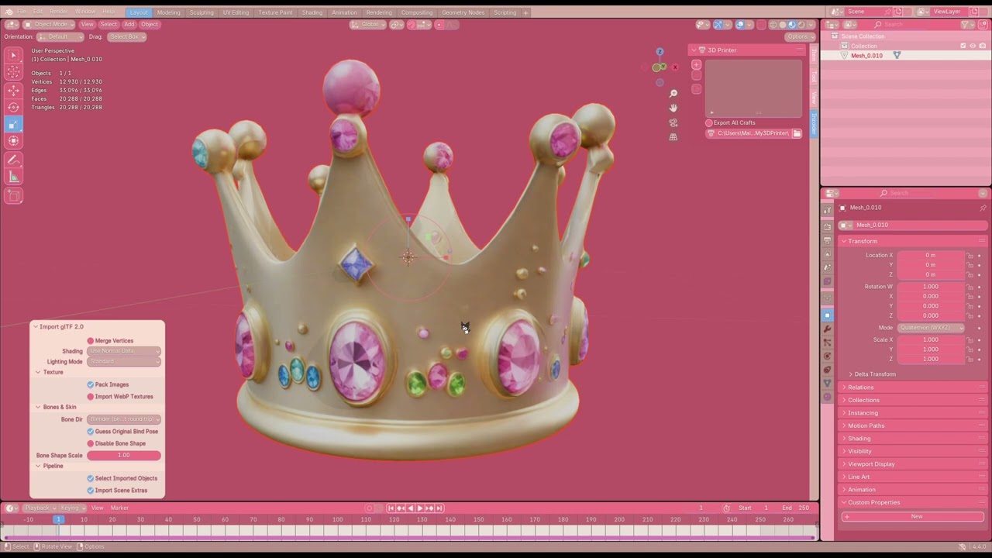Expand the Delta Transform section
Screen dimensions: 992x558
tap(875, 374)
